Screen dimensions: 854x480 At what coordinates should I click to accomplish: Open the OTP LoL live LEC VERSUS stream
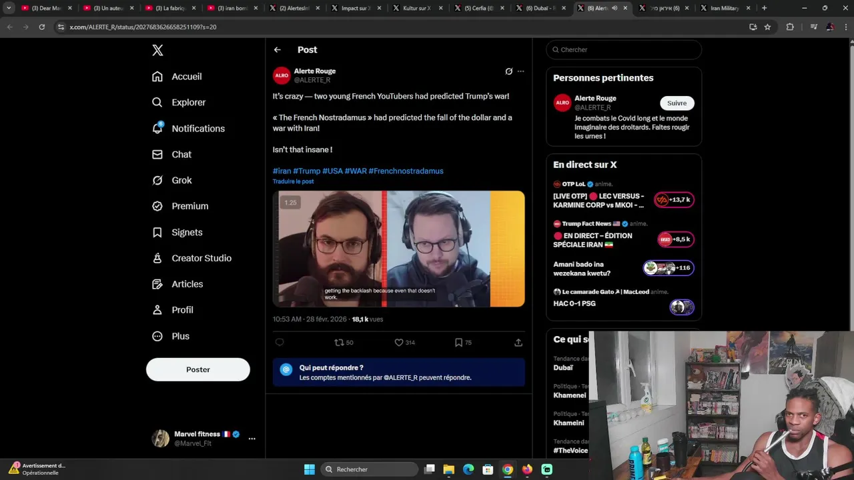point(624,196)
